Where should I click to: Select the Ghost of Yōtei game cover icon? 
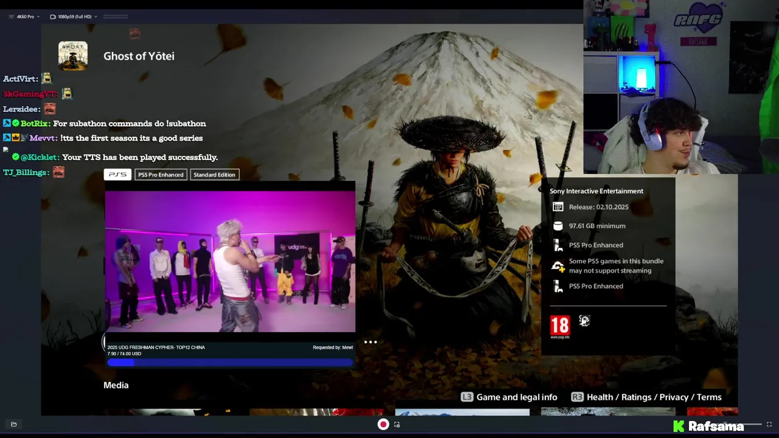[x=73, y=56]
